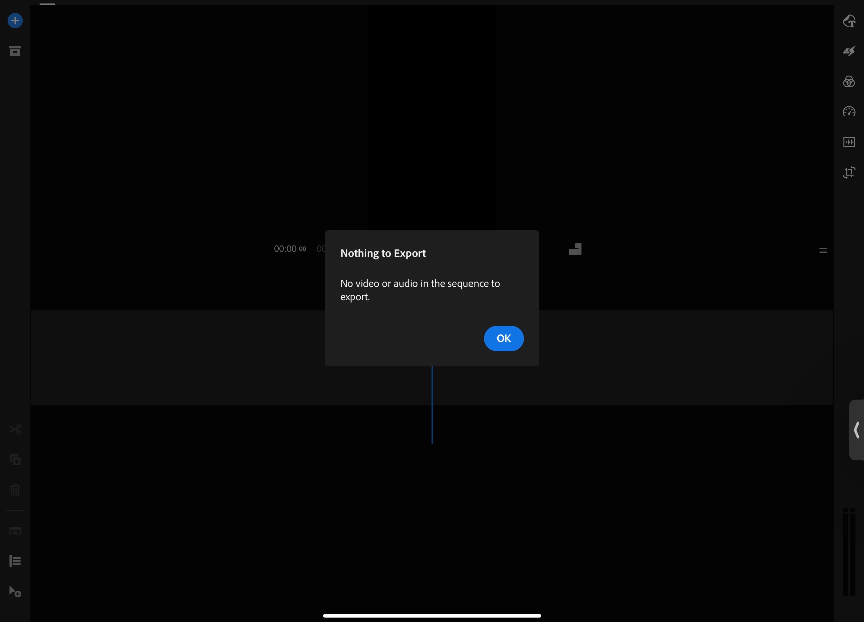Open the Speed panel gauge icon
Screen dimensions: 864x622
849,112
